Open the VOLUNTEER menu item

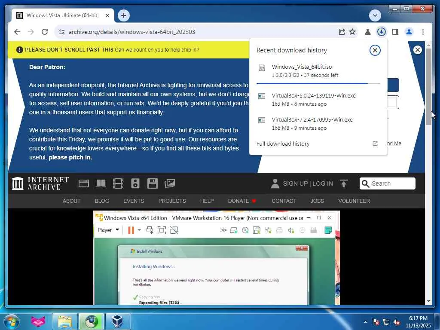pyautogui.click(x=354, y=201)
